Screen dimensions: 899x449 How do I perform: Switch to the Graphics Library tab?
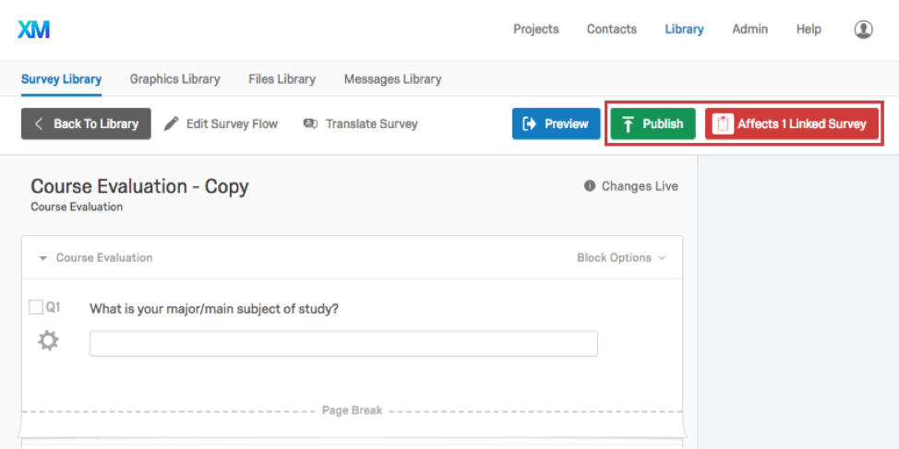point(174,79)
